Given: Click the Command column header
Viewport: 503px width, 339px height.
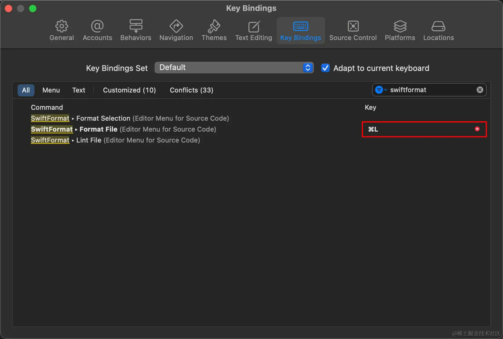Looking at the screenshot, I should 47,107.
